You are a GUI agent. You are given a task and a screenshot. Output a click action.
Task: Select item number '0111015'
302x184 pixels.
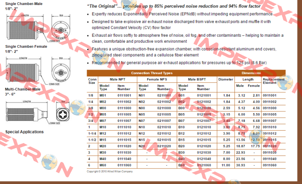[x=124, y=140]
